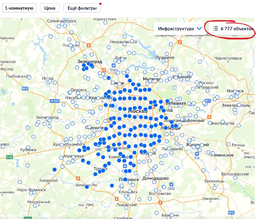Click the toll ruble icon near Поварово
Screen dimensions: 256x219
(89, 45)
